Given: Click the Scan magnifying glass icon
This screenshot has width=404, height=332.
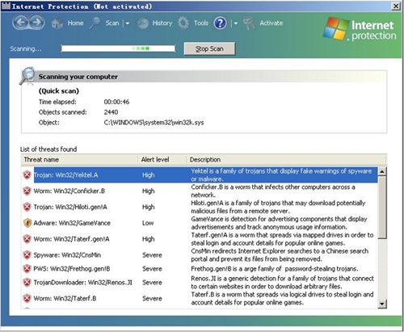Looking at the screenshot, I should click(x=95, y=23).
